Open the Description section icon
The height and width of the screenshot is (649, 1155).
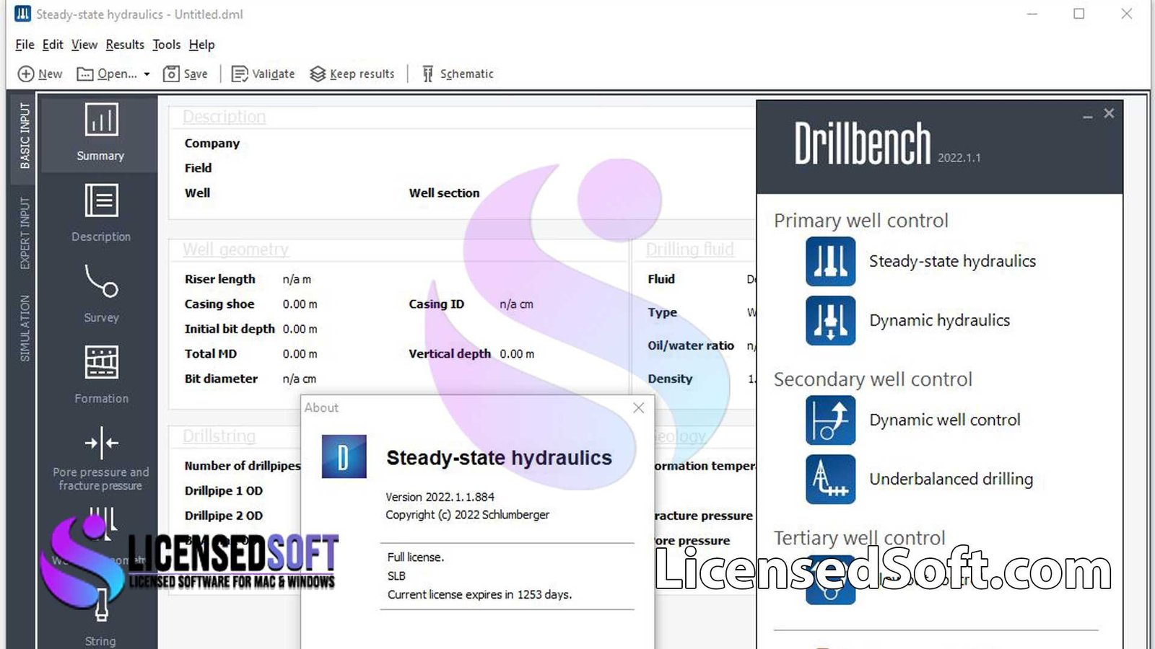[101, 200]
